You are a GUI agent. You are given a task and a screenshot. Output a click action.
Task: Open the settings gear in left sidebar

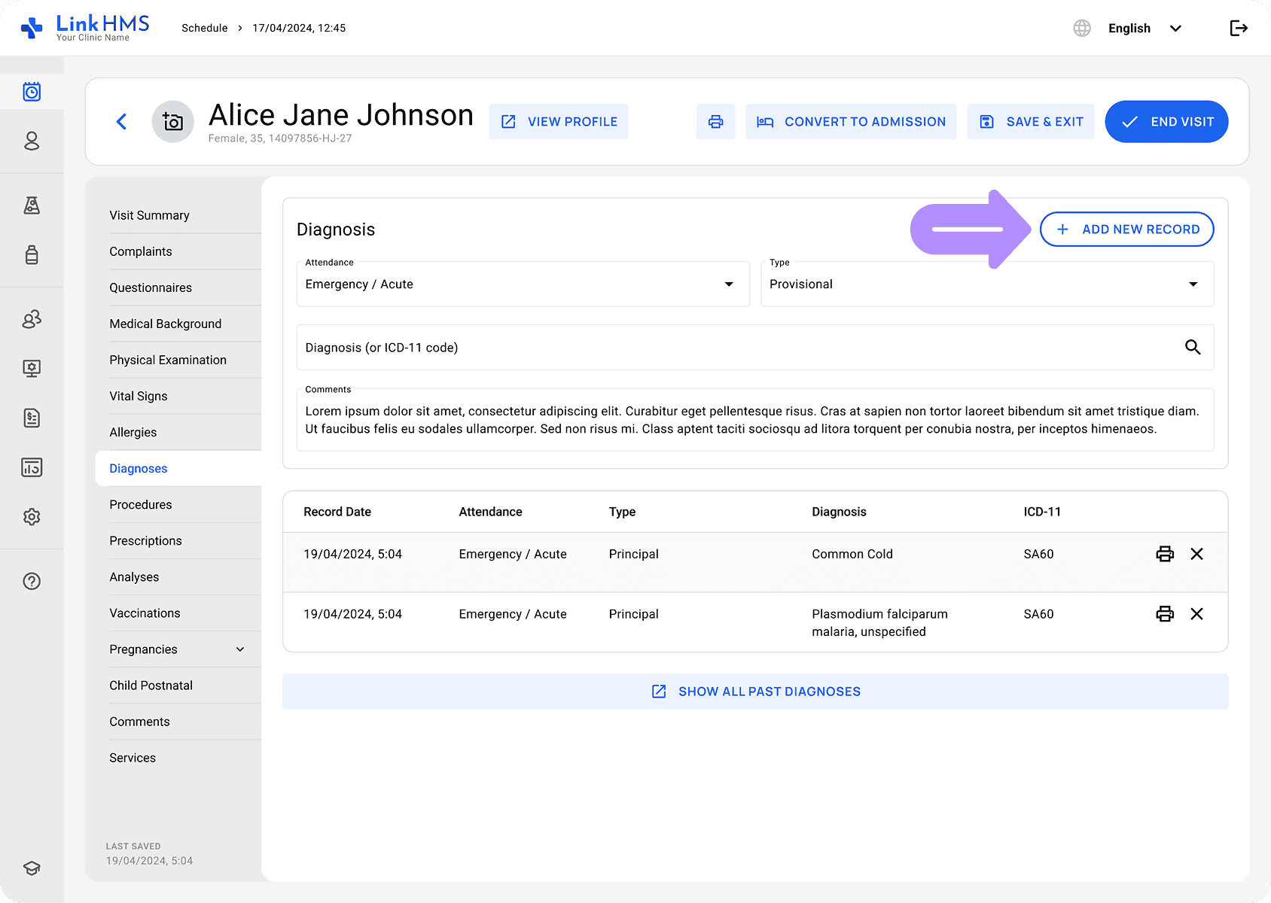[32, 517]
